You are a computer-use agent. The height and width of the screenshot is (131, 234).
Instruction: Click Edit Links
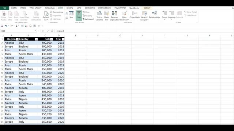pyautogui.click(x=55, y=19)
